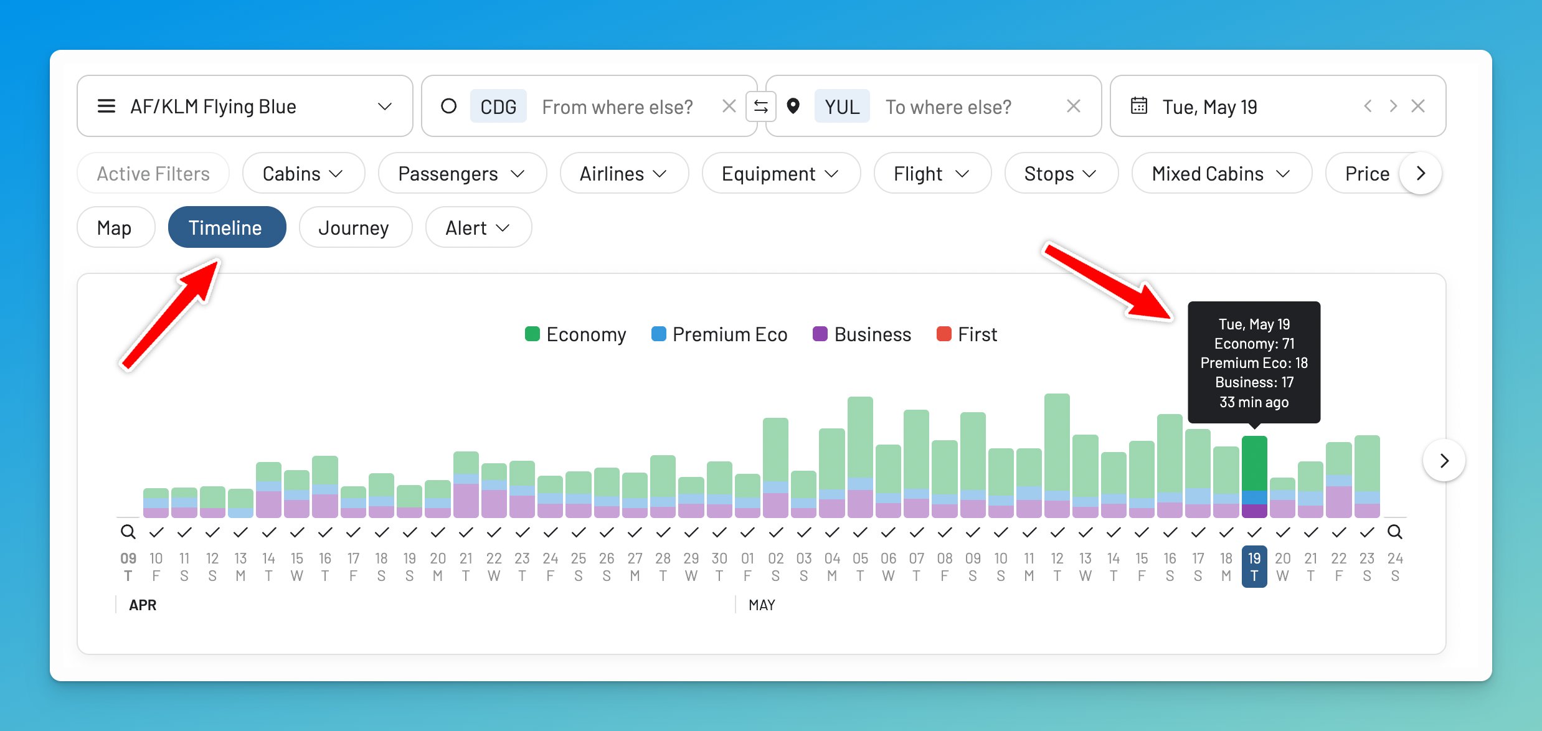Viewport: 1542px width, 731px height.
Task: Switch to the Map view
Action: 115,227
